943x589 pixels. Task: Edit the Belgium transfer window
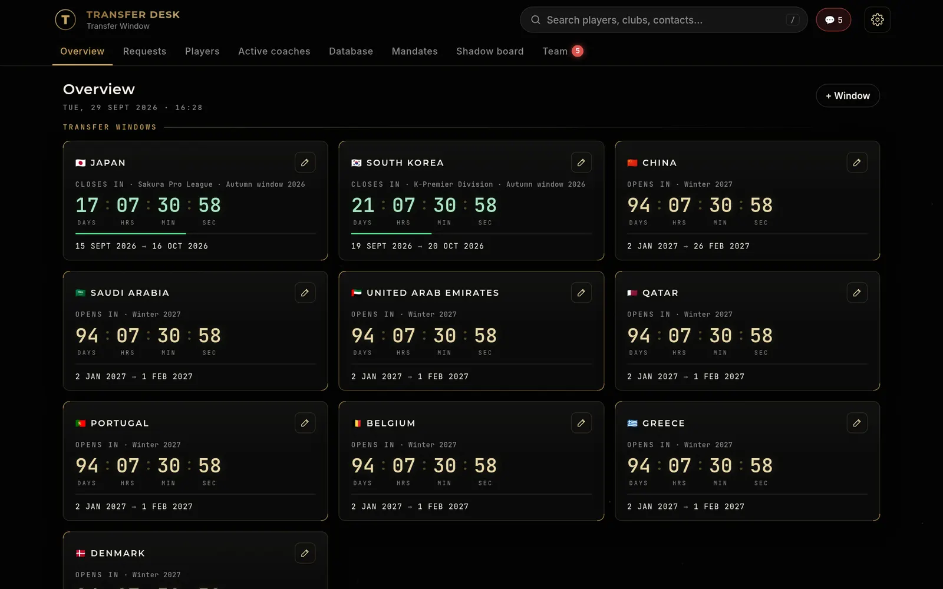(x=581, y=423)
